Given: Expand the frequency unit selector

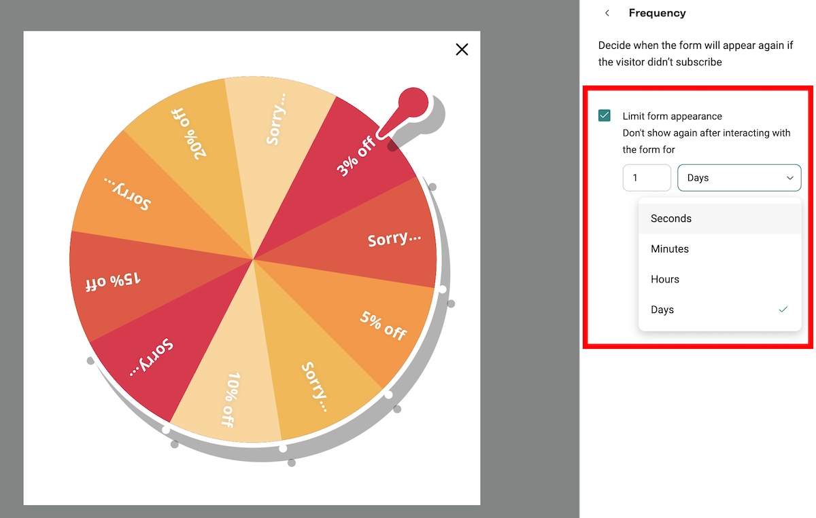Looking at the screenshot, I should tap(739, 177).
